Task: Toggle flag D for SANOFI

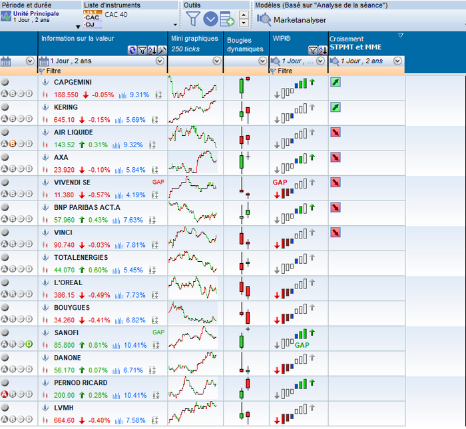Action: pos(29,344)
